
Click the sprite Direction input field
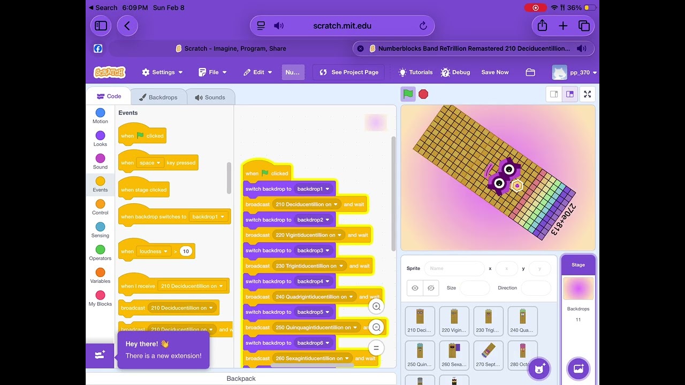(x=536, y=288)
